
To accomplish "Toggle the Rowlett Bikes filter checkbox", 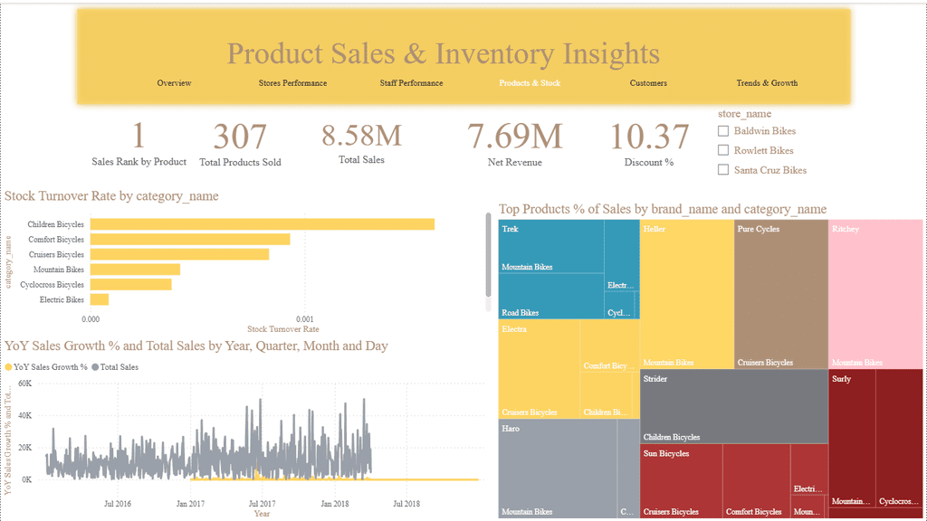I will 723,151.
